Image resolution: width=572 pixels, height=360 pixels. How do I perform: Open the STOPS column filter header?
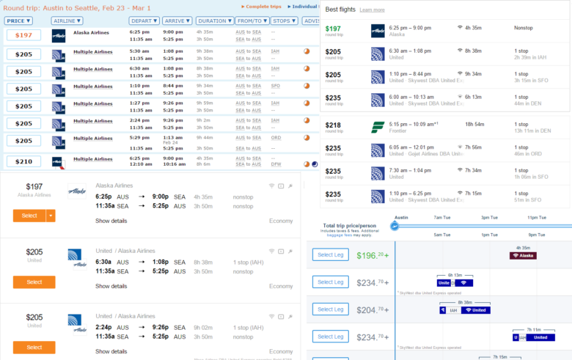283,21
